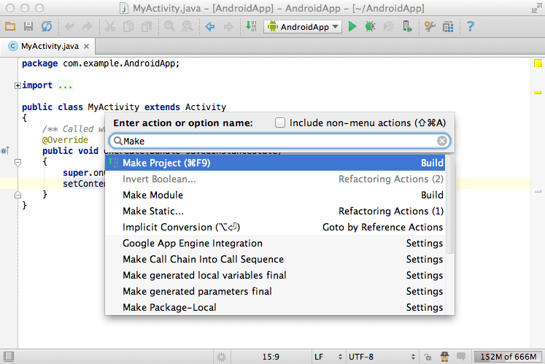The image size is (545, 364).
Task: Navigate forward with the right arrow
Action: click(x=228, y=26)
